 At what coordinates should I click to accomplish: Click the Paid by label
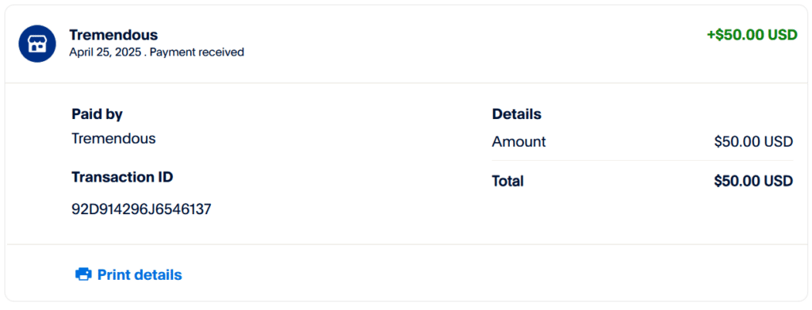coord(97,114)
